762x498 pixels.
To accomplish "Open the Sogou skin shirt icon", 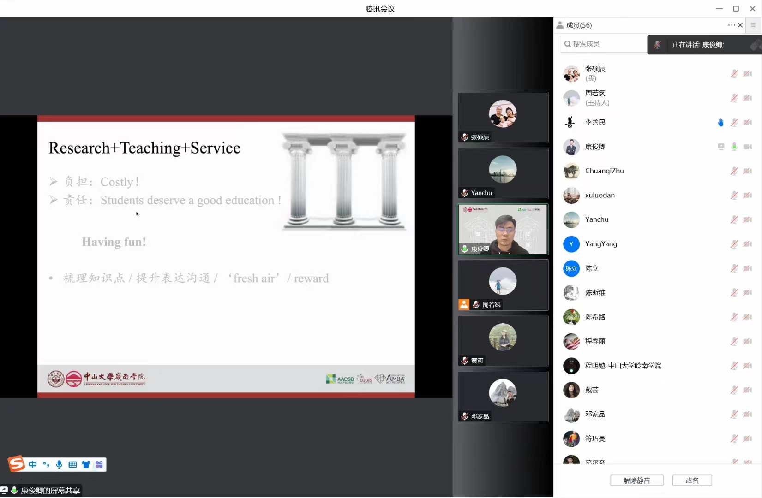I will (x=86, y=464).
